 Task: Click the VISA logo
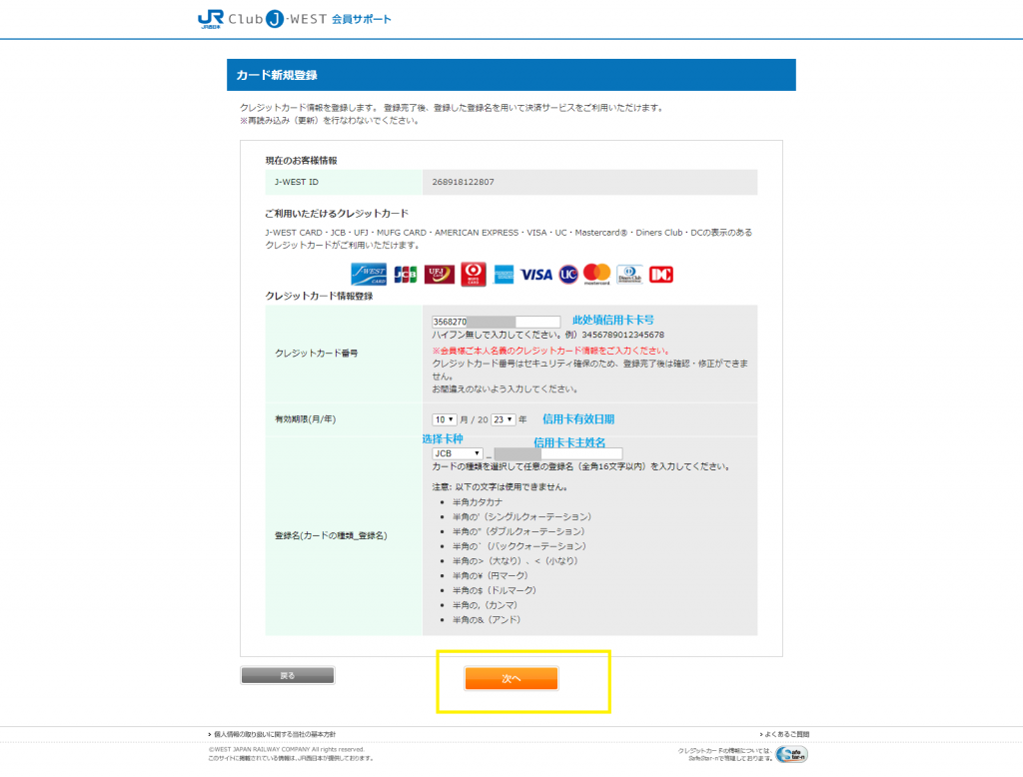coord(536,273)
